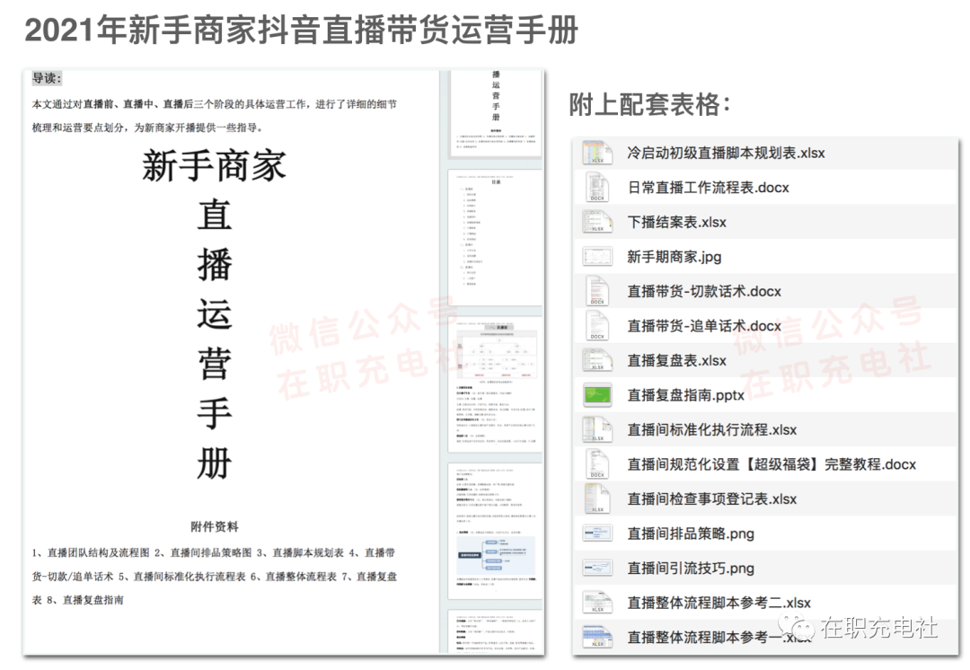Select the 直播间引流技巧.png file icon
970x670 pixels.
[597, 569]
